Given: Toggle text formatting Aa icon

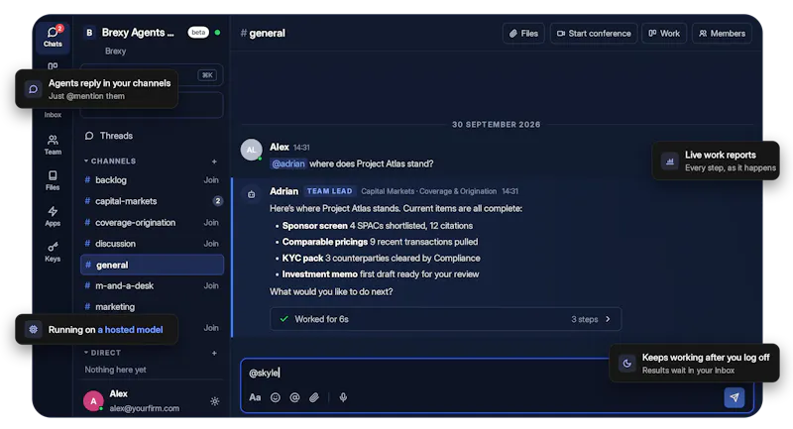Looking at the screenshot, I should (255, 397).
